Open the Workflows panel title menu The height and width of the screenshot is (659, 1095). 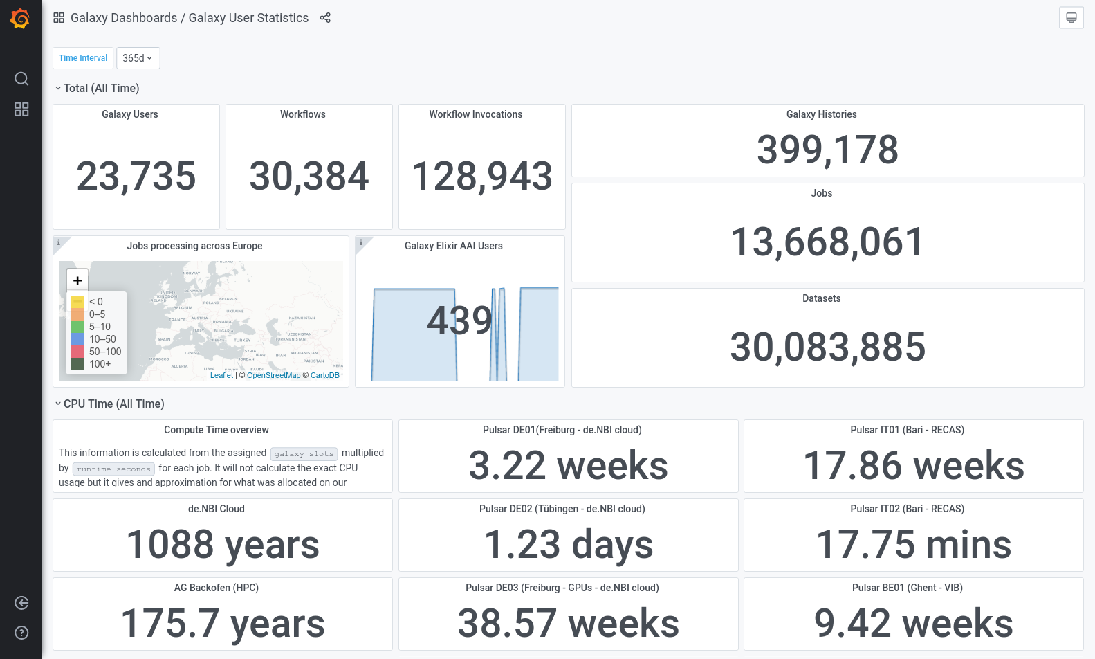click(x=303, y=114)
